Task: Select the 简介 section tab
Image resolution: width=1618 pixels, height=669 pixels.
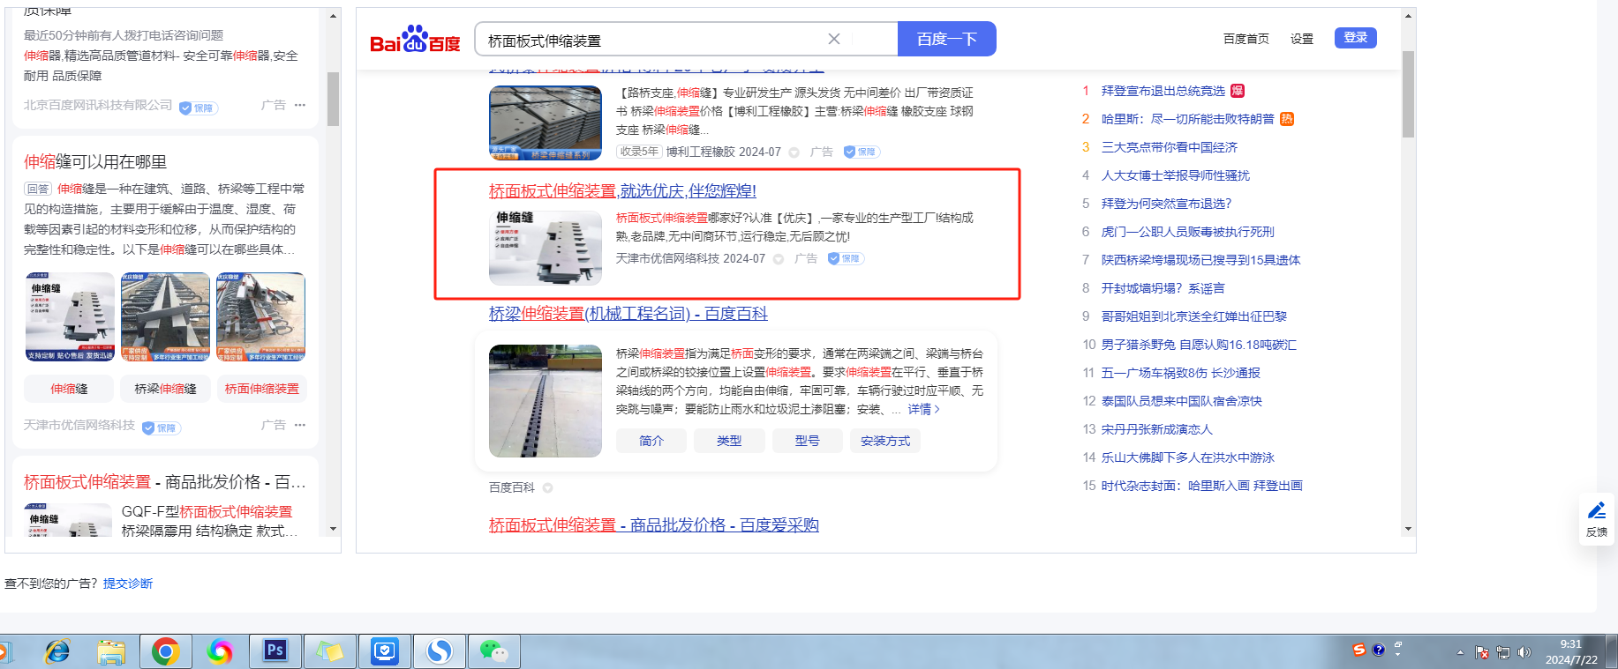Action: [x=651, y=441]
